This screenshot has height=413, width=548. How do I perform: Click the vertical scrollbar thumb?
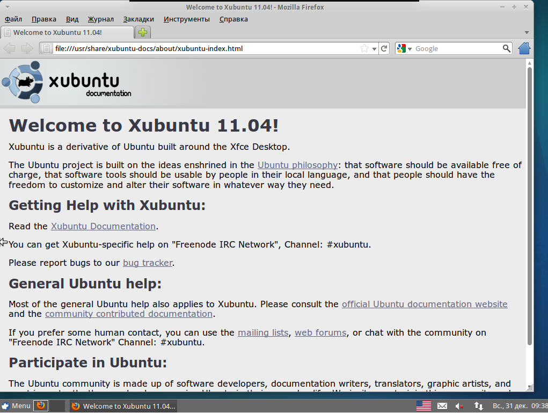529,206
